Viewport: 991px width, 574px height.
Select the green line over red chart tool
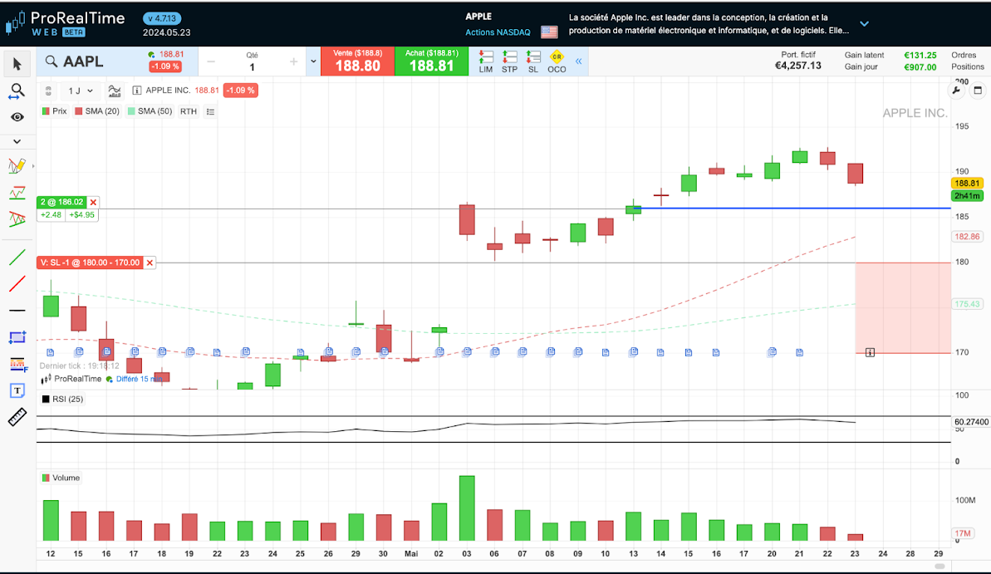pyautogui.click(x=17, y=192)
